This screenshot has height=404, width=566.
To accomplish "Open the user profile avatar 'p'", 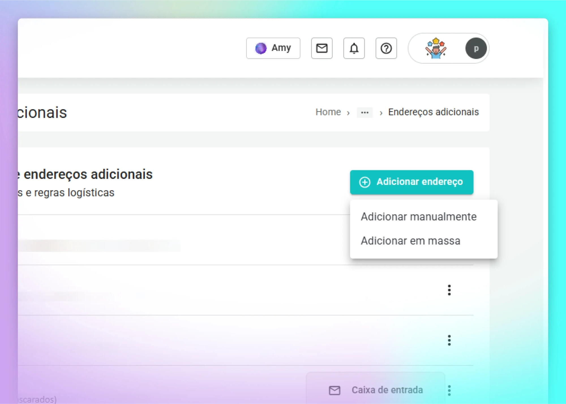I will tap(476, 48).
